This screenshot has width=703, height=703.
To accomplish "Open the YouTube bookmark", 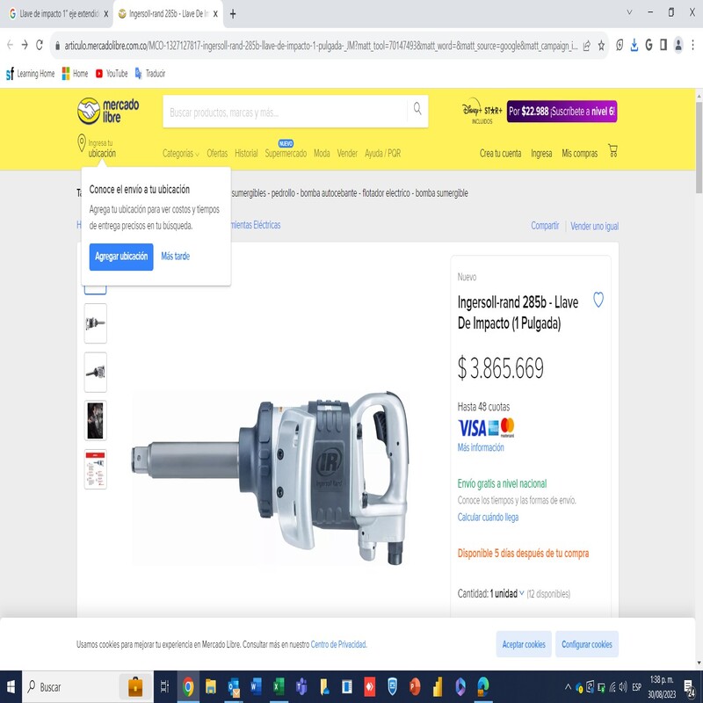I will click(112, 74).
